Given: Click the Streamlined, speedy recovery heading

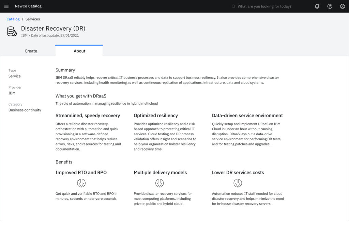Looking at the screenshot, I should (88, 116).
